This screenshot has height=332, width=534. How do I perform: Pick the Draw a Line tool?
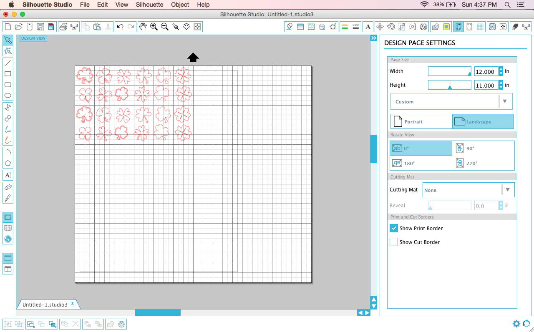click(x=8, y=63)
